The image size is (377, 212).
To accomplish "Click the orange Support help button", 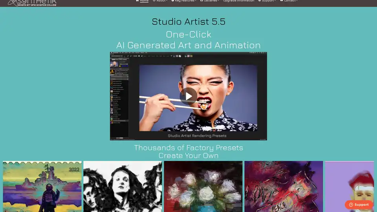I will click(x=359, y=205).
